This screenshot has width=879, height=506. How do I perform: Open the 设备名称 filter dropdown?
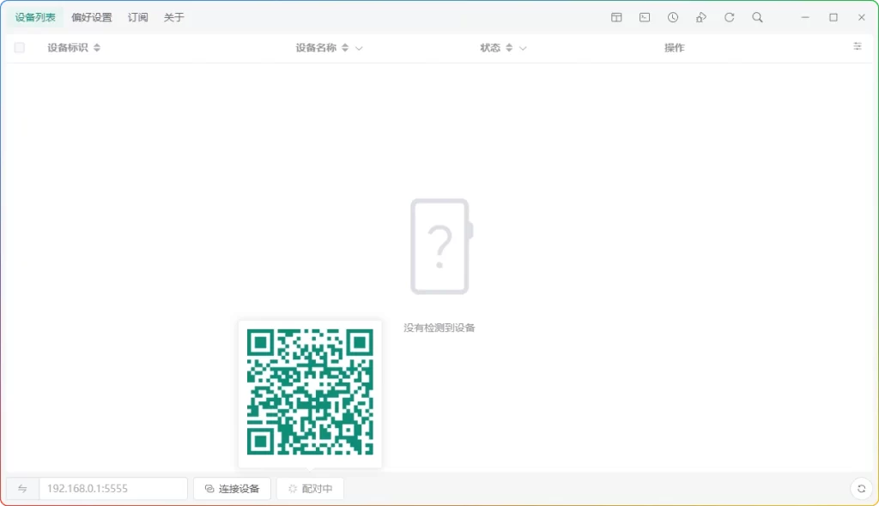[359, 48]
